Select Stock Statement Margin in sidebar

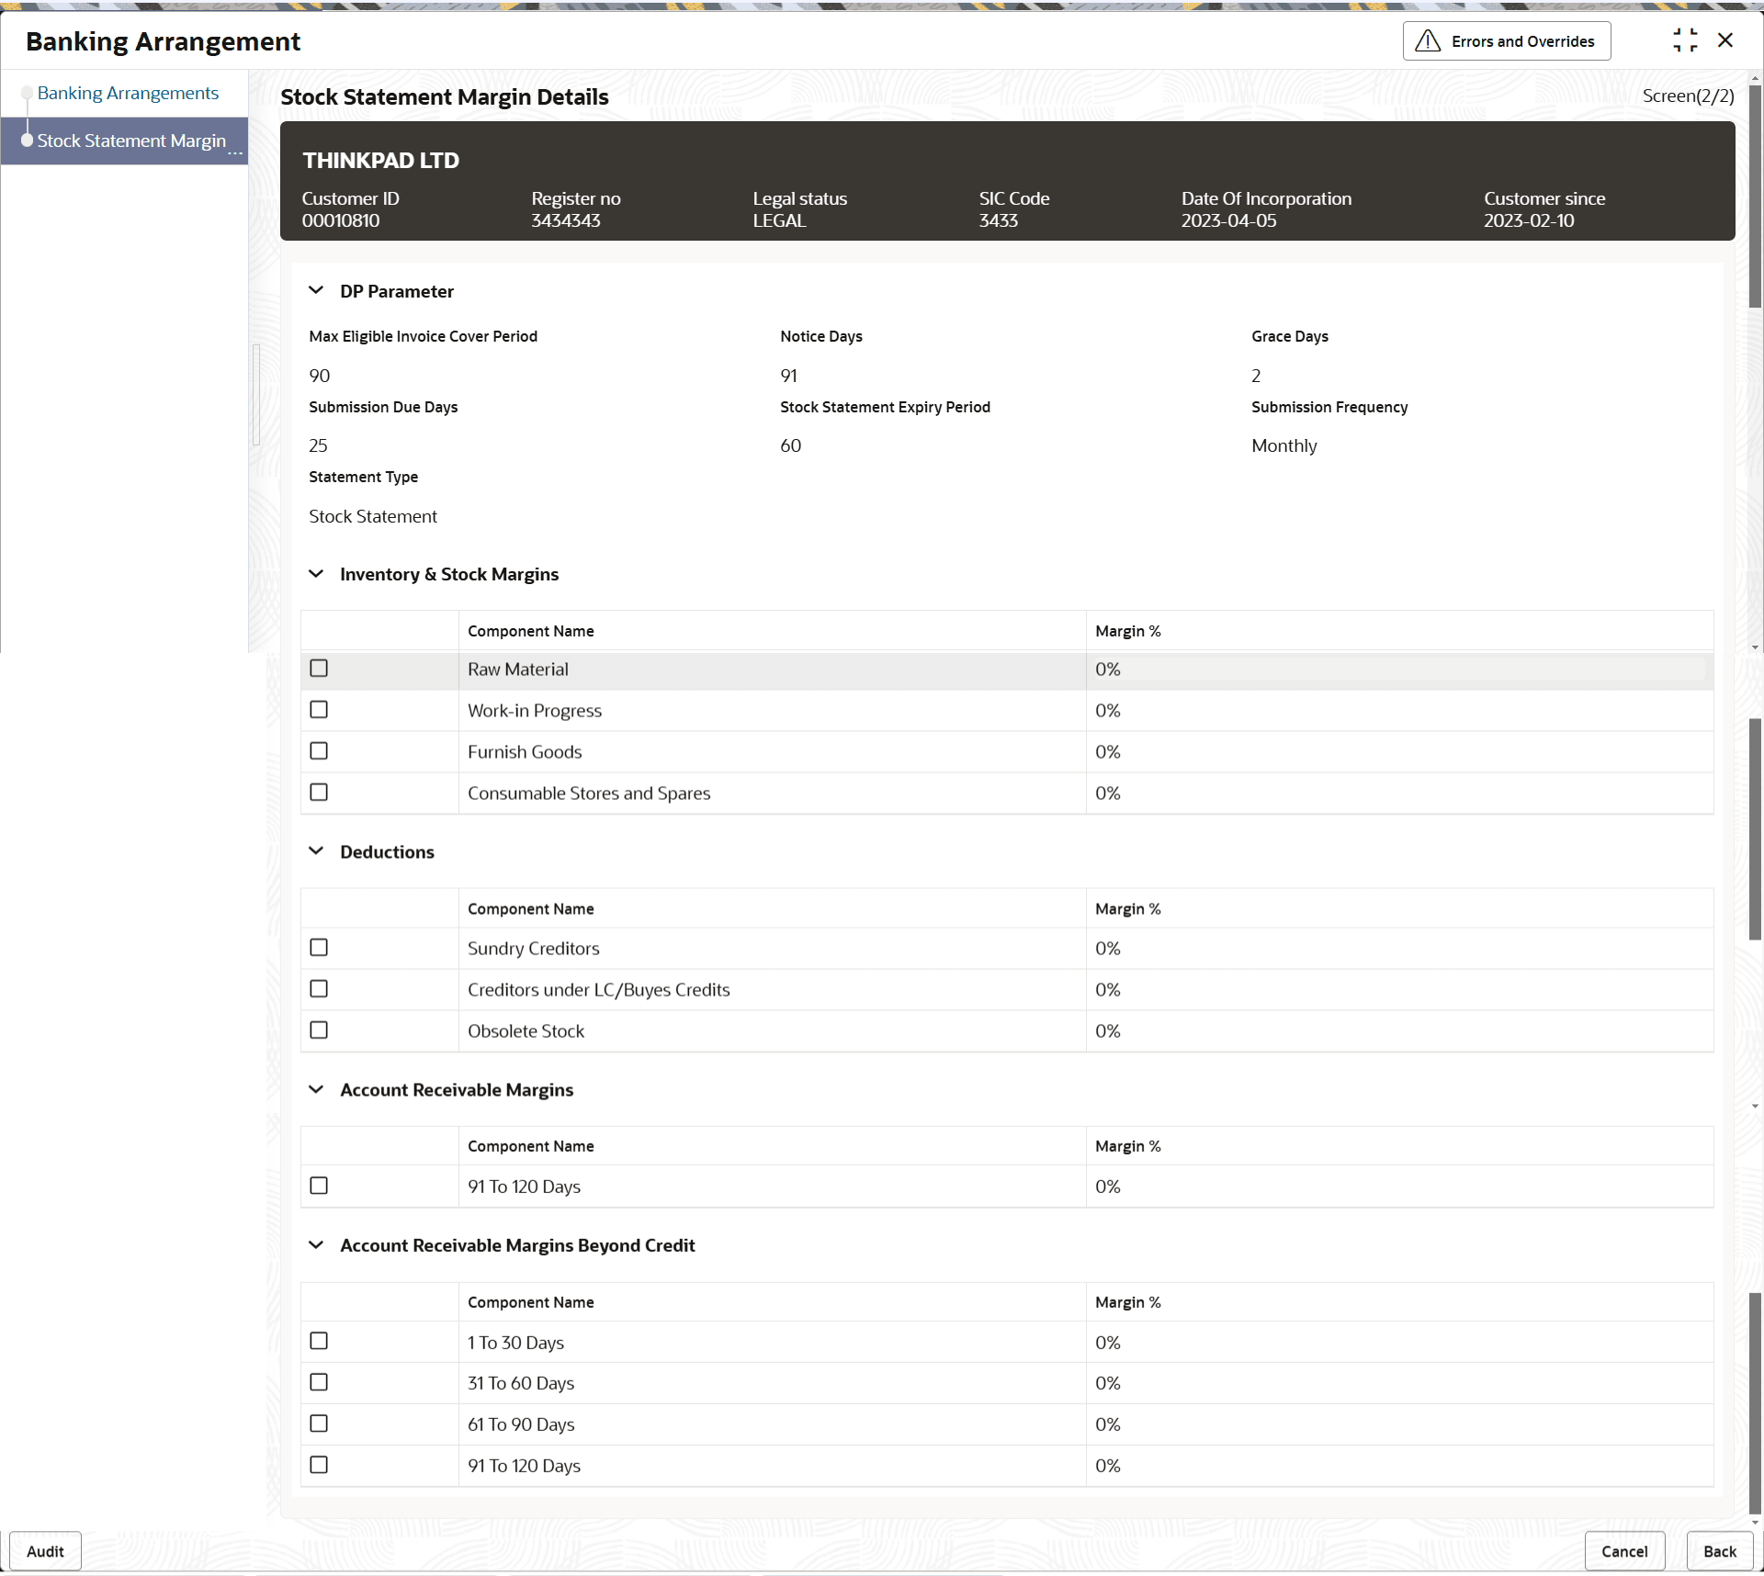131,141
